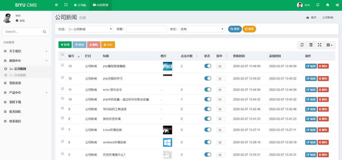Screen dimensions: 342x160
Task: Open the windows环境安装 thumbnail image
Action: 168,142
